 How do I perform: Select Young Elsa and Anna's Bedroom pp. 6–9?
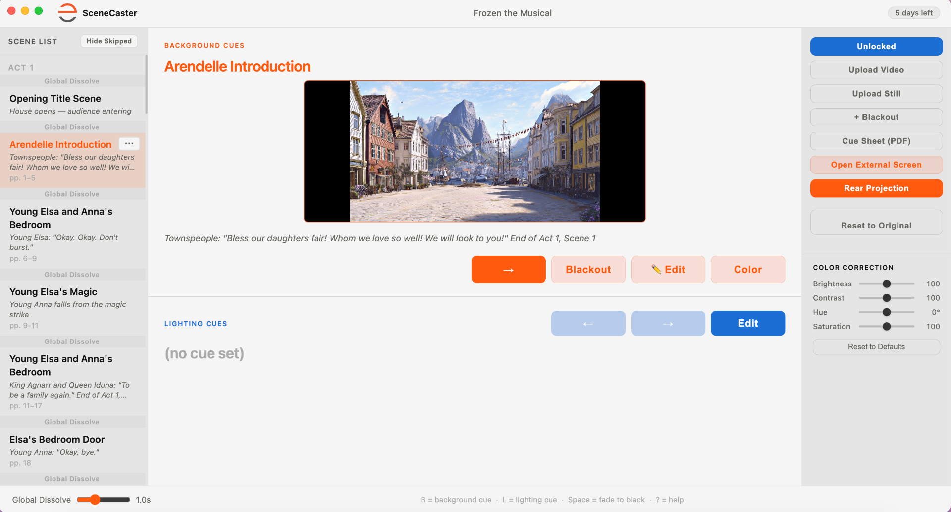pyautogui.click(x=73, y=234)
